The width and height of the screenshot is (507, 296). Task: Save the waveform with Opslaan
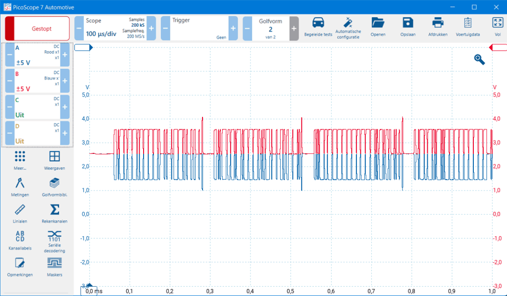pos(407,27)
